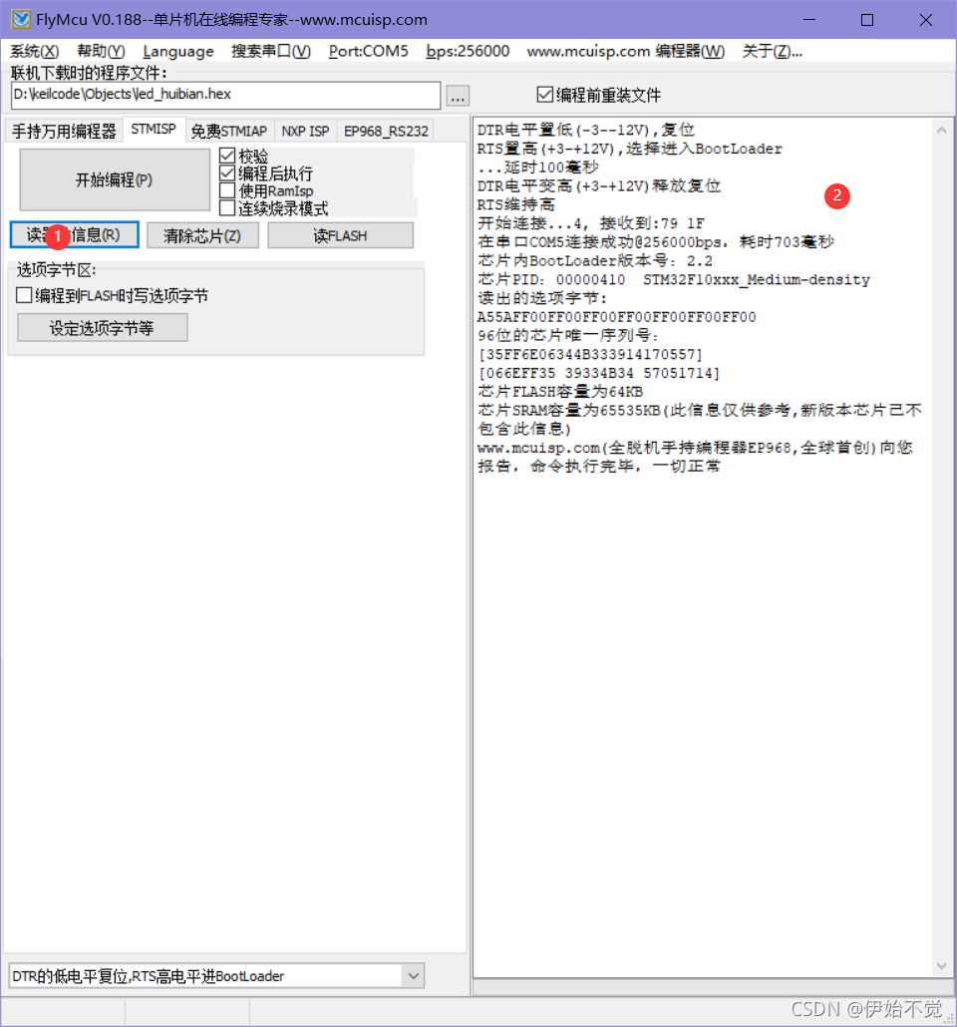The width and height of the screenshot is (957, 1027).
Task: Click the 读器件信息(R) button
Action: coord(73,234)
